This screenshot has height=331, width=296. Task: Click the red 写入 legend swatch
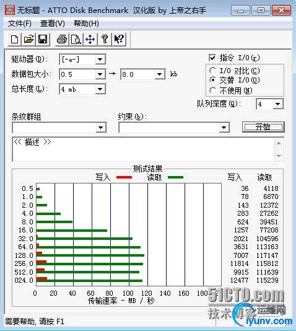[124, 177]
